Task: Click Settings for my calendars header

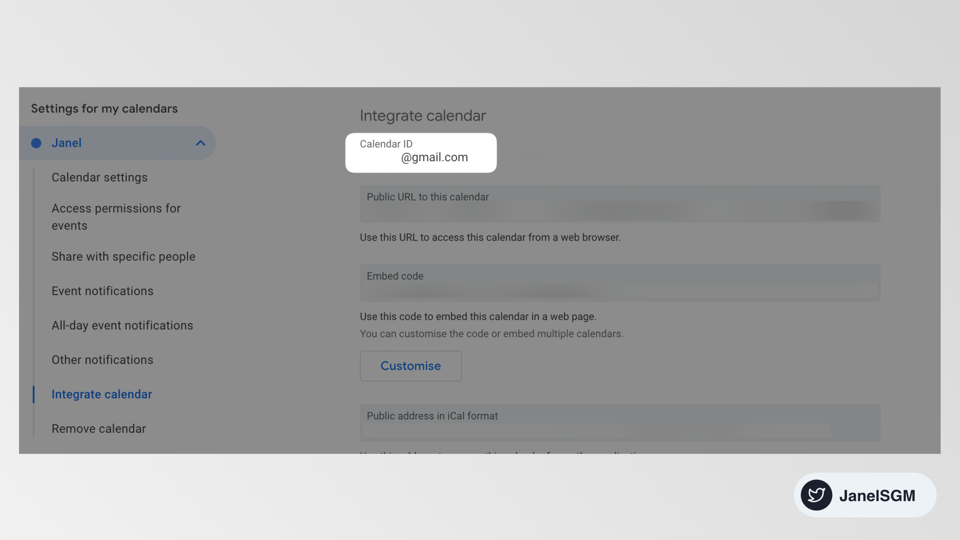Action: coord(104,109)
